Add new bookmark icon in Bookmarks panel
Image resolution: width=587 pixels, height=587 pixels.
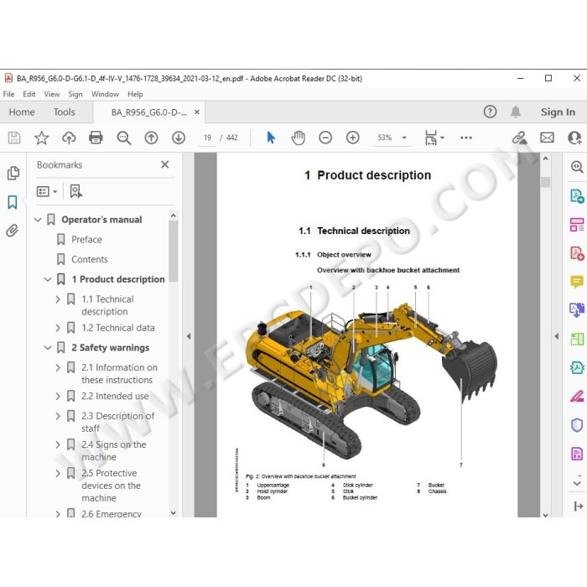[76, 191]
